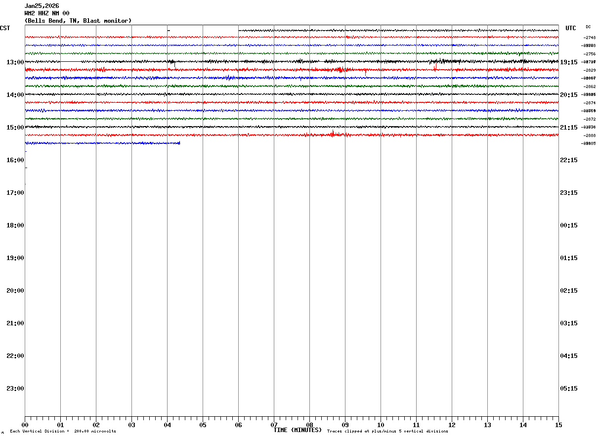Viewport: 598px width, 438px height.
Task: Click minute mark 09 on the time axis
Action: pos(345,425)
